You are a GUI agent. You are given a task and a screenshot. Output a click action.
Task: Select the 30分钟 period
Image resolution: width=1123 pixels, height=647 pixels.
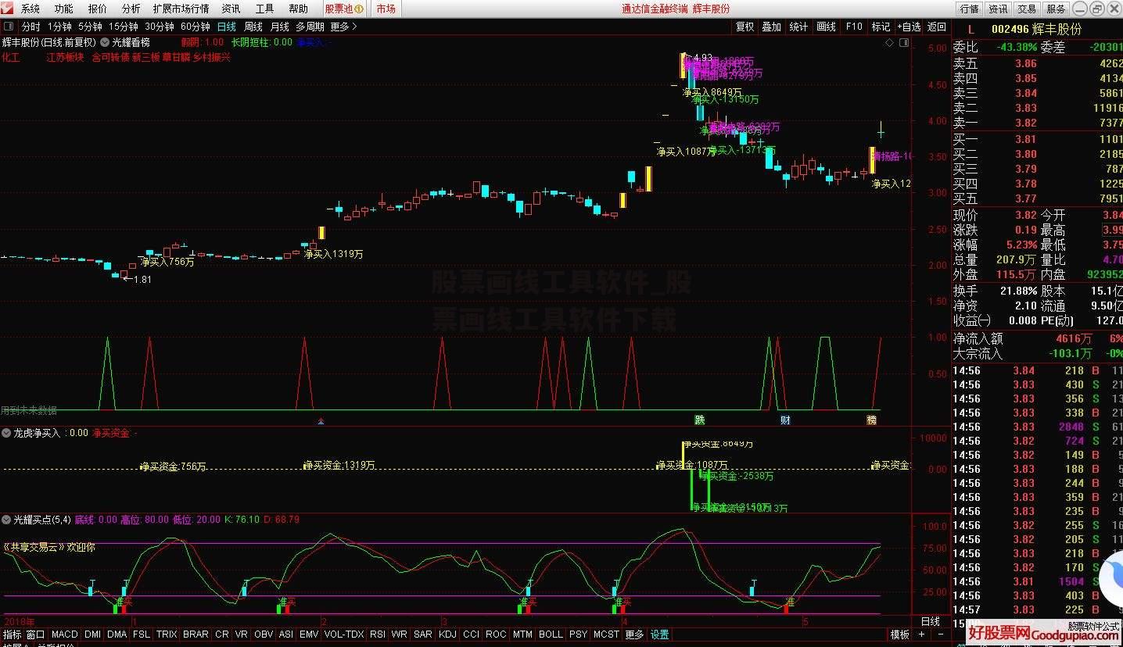pos(160,27)
